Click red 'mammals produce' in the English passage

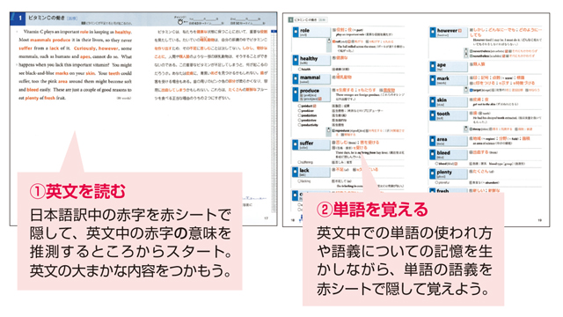pos(50,40)
